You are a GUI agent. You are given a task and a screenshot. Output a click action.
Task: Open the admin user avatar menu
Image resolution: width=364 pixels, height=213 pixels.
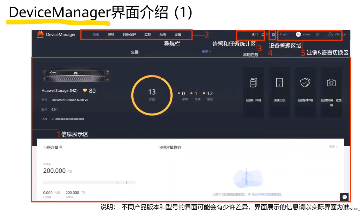point(298,34)
